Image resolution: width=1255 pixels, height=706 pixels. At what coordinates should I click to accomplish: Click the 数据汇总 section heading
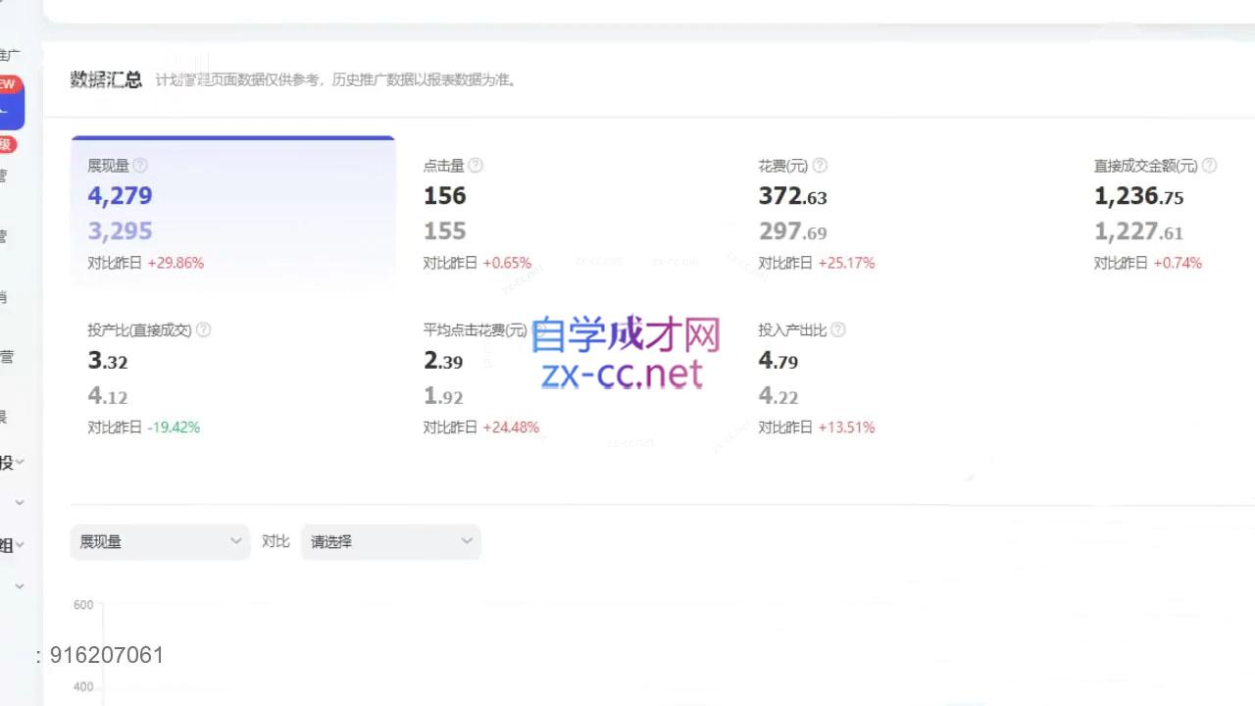(x=106, y=79)
